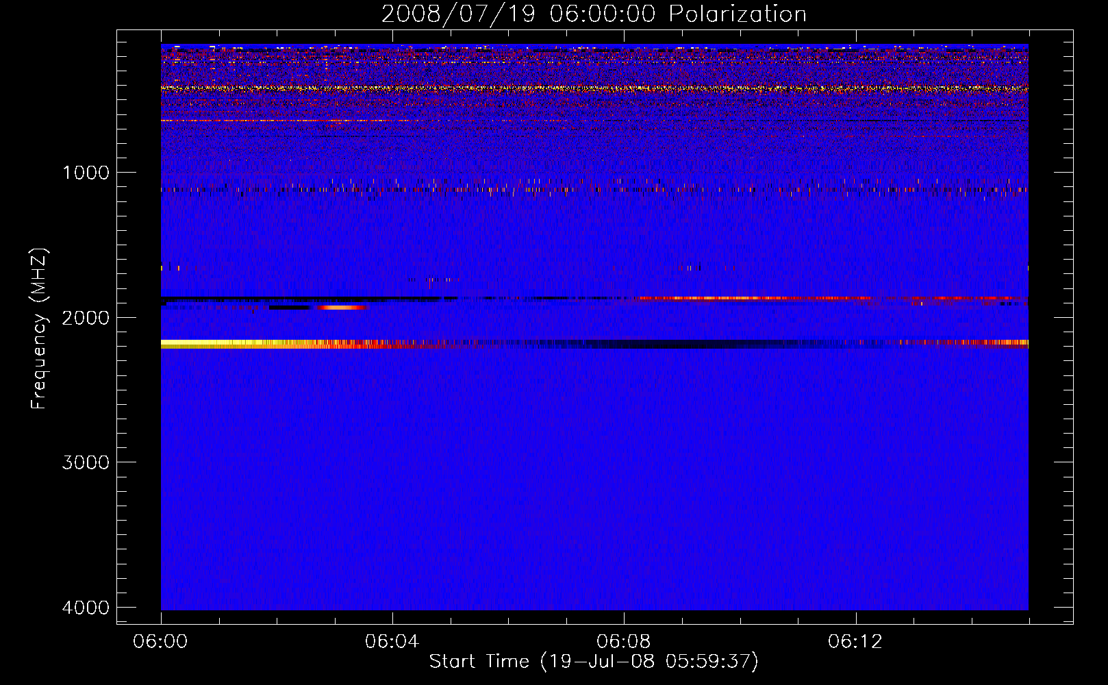The image size is (1108, 685).
Task: Click the 06:00 time tick label
Action: (160, 642)
